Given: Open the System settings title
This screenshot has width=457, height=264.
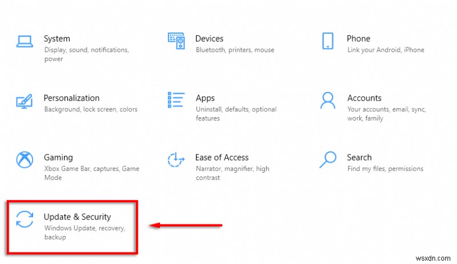Looking at the screenshot, I should tap(57, 39).
